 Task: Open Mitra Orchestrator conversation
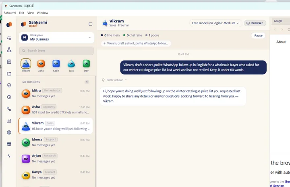coord(56,93)
